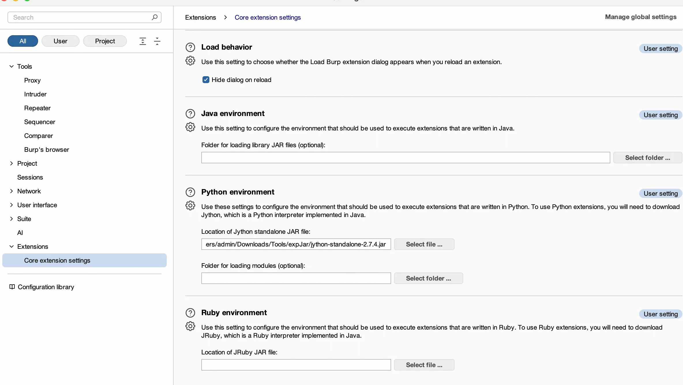Expand the Network tree section
Screen dimensions: 683x385
point(12,191)
